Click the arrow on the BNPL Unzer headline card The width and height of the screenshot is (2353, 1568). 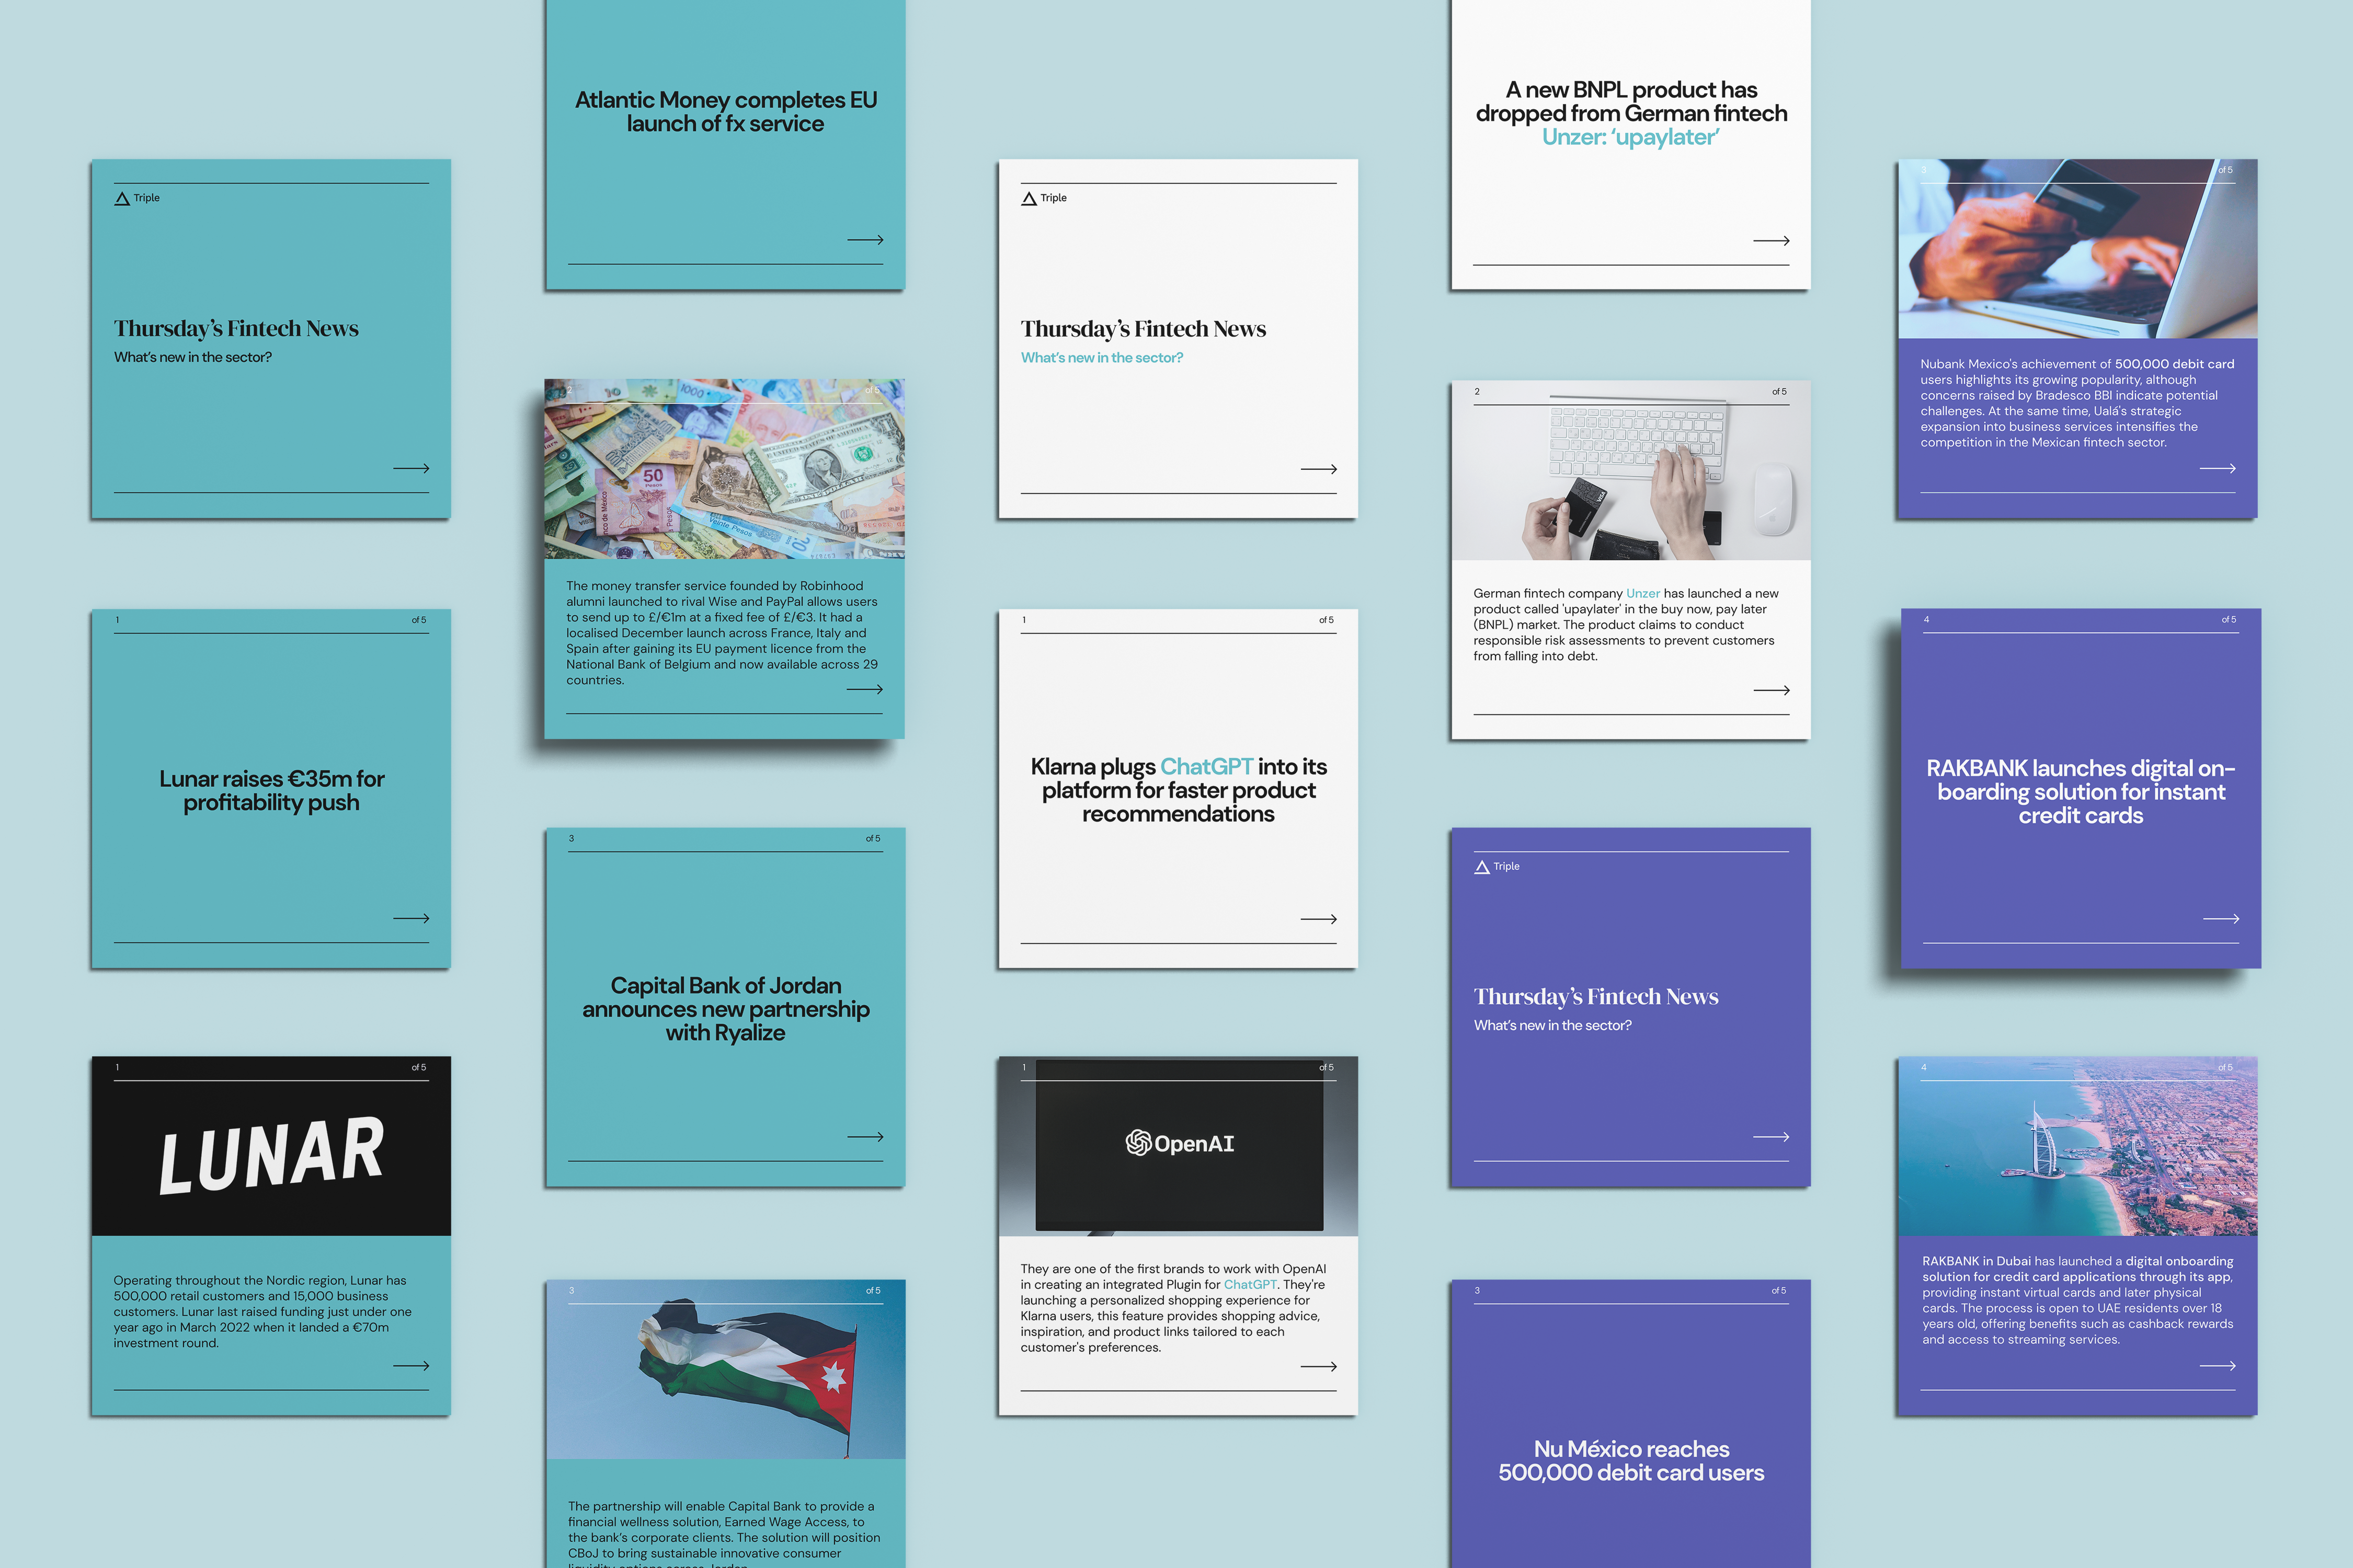point(1771,241)
